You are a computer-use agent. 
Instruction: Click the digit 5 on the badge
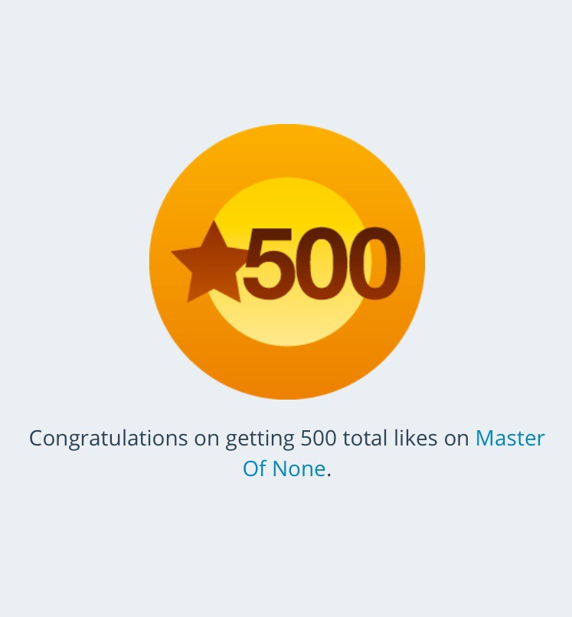click(x=268, y=263)
